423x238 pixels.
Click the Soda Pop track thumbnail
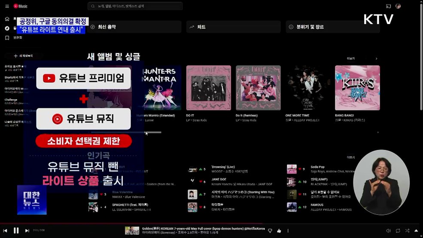[x=292, y=169]
